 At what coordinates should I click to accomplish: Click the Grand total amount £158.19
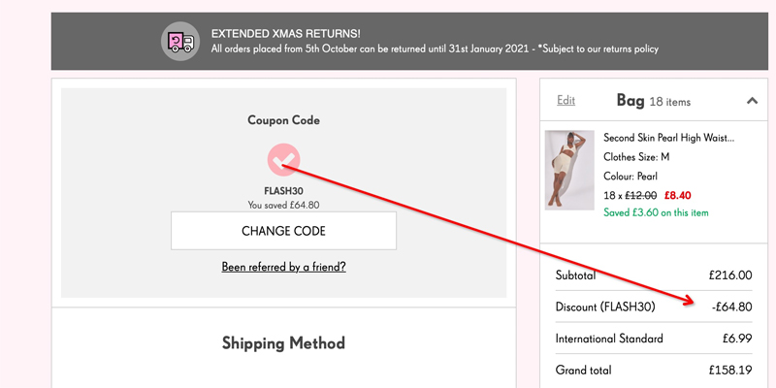pyautogui.click(x=729, y=370)
